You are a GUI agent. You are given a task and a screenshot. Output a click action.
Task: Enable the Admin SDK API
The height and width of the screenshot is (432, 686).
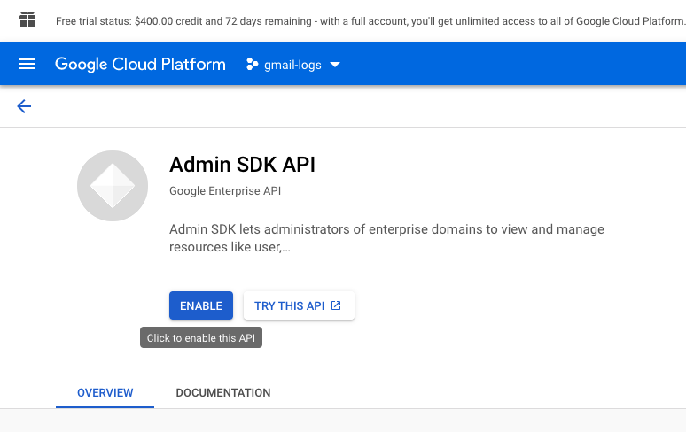201,305
